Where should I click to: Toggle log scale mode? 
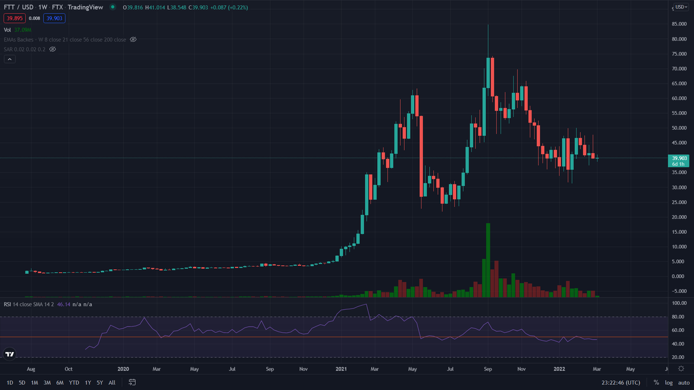coord(669,382)
